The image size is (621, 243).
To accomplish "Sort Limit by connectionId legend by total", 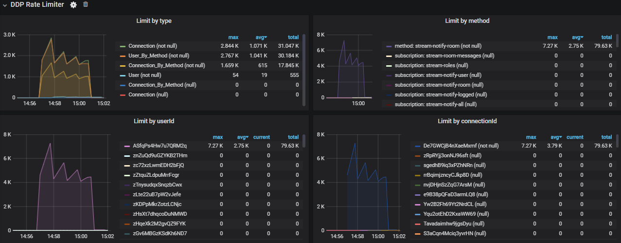I will click(x=606, y=137).
